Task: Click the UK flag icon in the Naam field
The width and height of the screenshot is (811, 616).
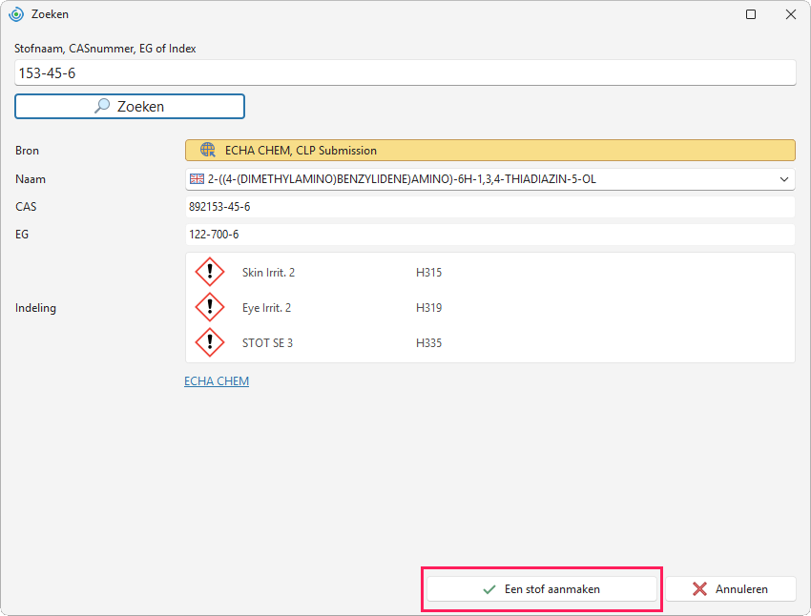Action: pyautogui.click(x=197, y=179)
